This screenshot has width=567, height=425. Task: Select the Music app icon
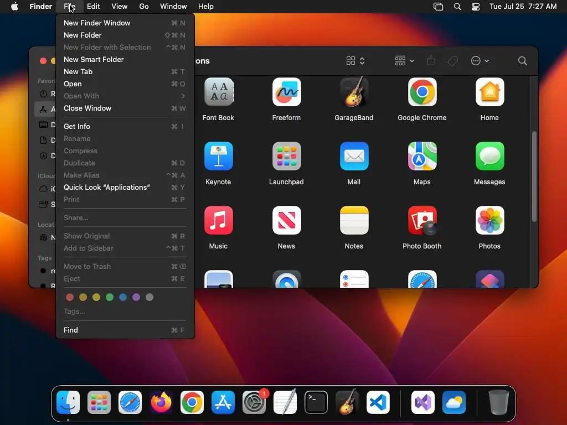[218, 220]
